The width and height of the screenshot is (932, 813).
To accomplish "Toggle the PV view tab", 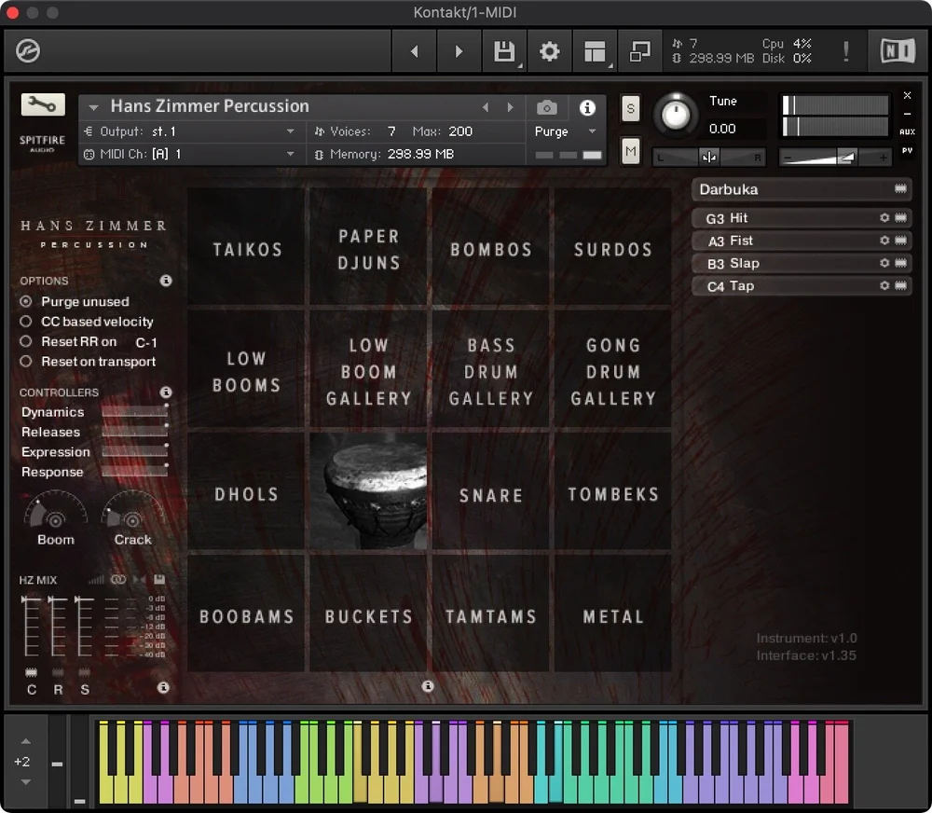I will pyautogui.click(x=907, y=149).
